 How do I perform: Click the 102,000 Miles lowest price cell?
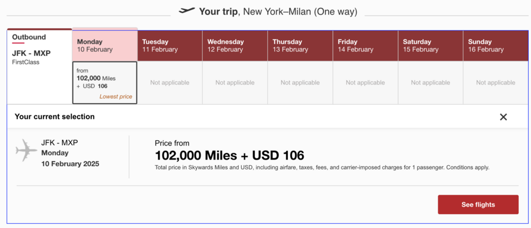(x=105, y=82)
